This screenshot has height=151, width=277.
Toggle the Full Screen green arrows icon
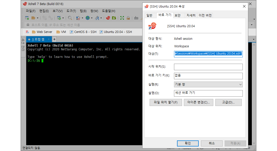(122, 18)
